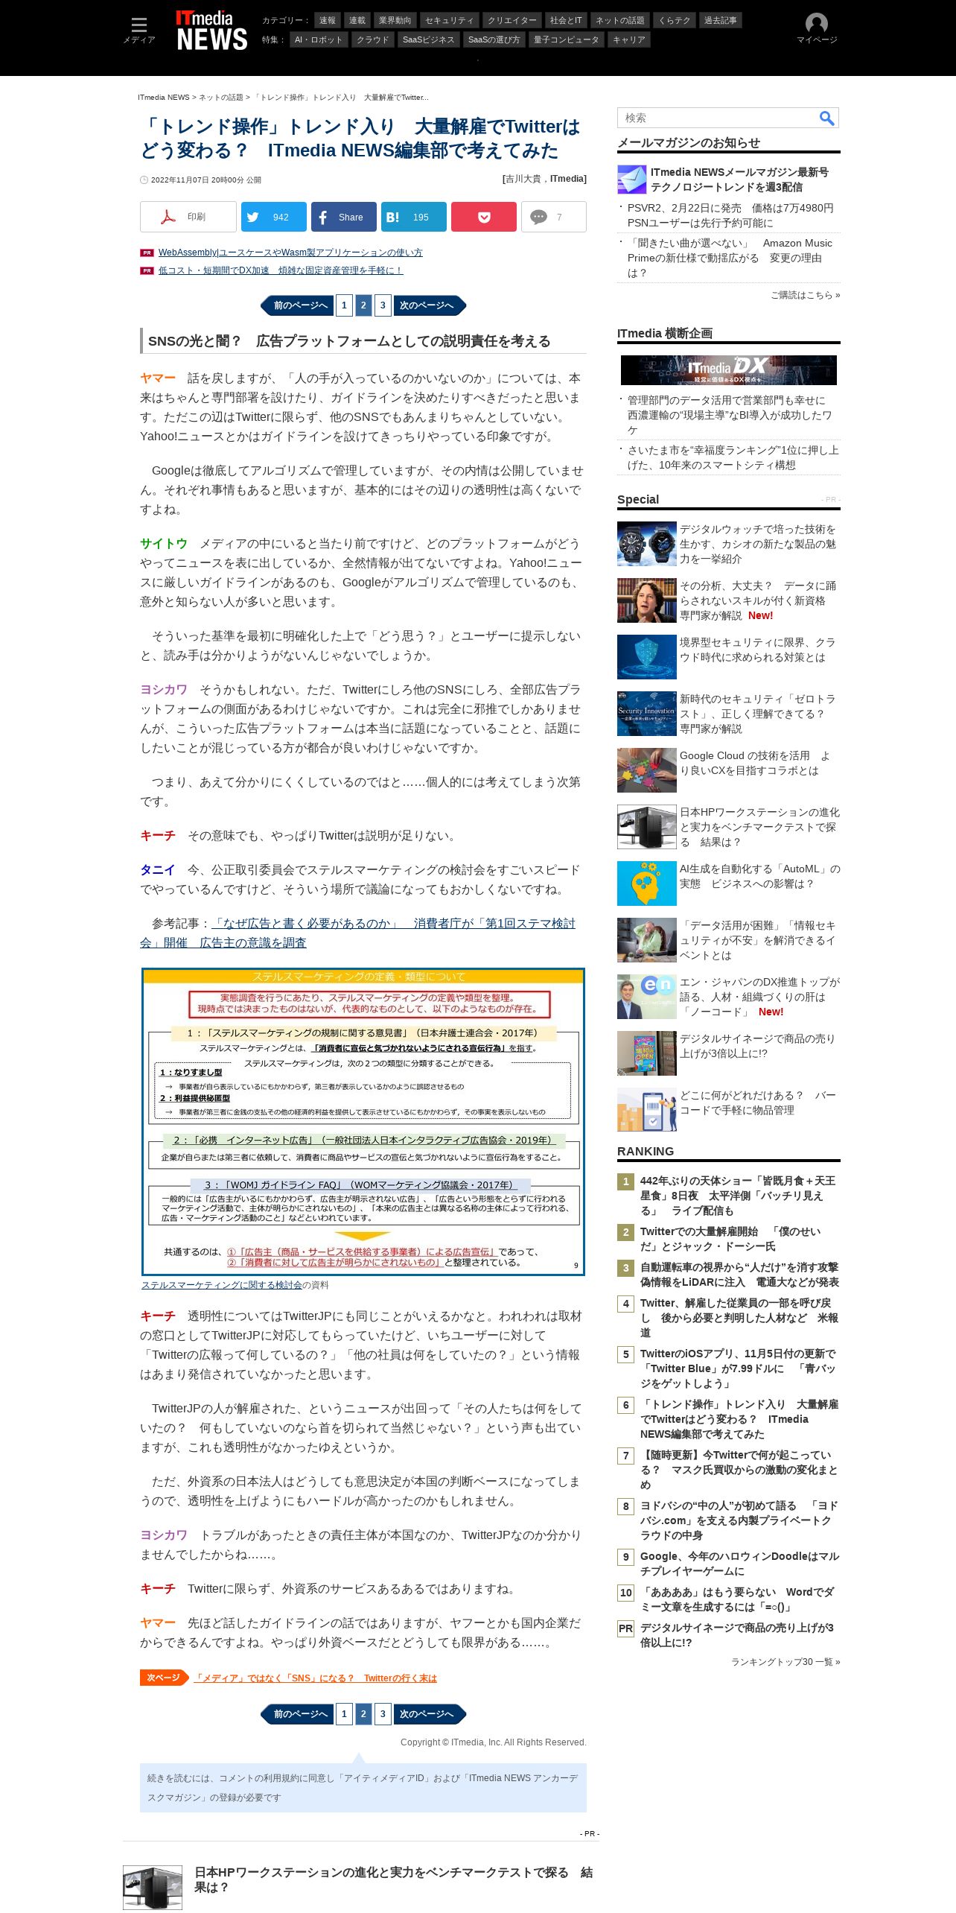This screenshot has width=956, height=1913.
Task: Open ステルスマーケティングに関する検討会 caption link
Action: 222,1285
